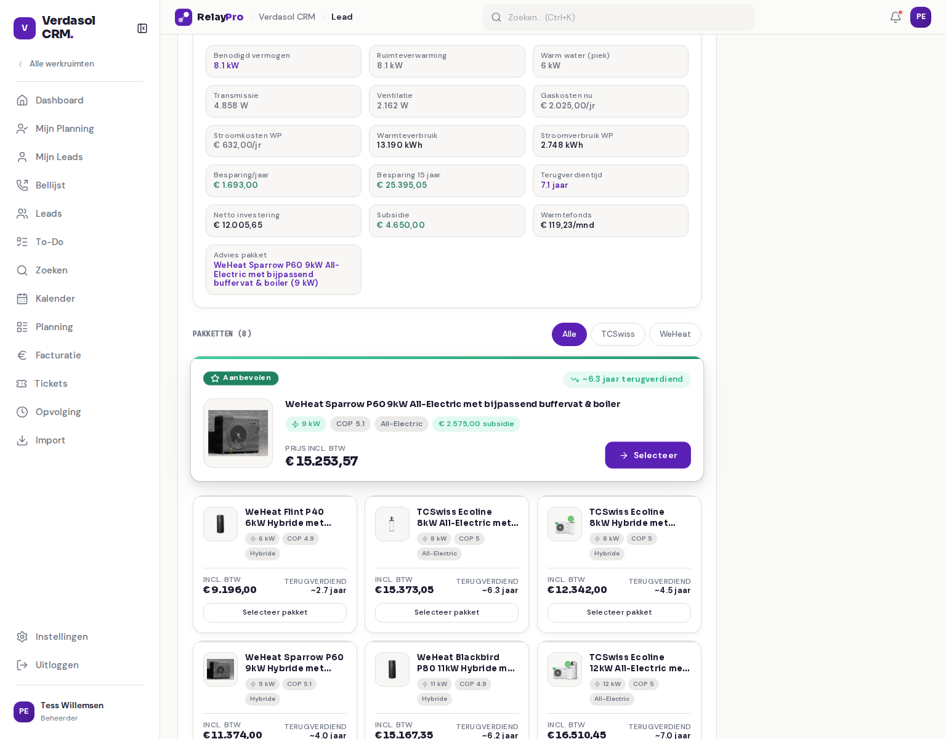
Task: Click the Warmtefonds "€ 119,23/mnd" value
Action: point(567,225)
